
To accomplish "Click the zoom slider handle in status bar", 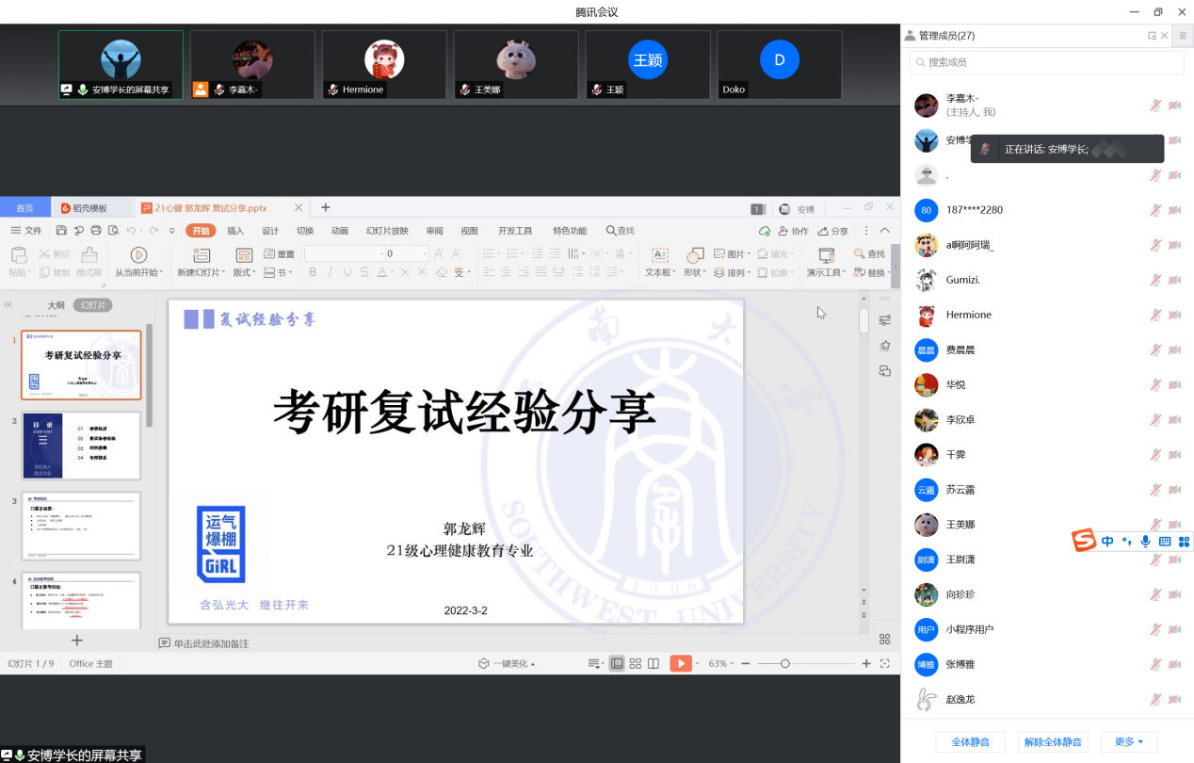I will 785,664.
